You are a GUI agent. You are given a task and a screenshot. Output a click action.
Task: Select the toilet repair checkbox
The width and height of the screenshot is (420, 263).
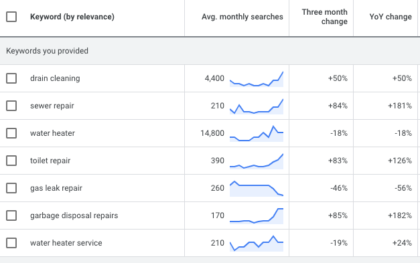coord(11,161)
